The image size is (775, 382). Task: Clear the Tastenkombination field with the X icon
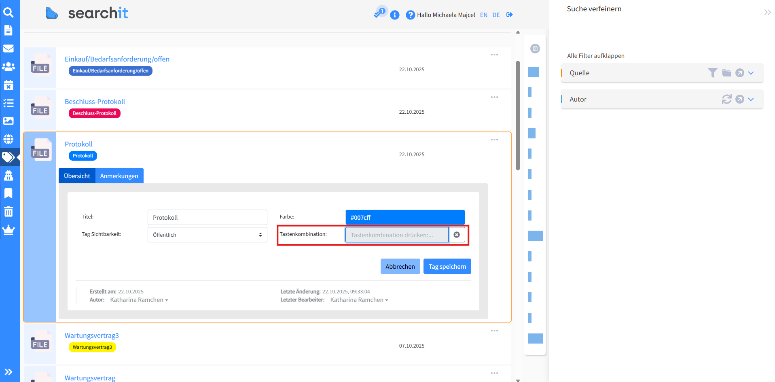click(x=457, y=235)
